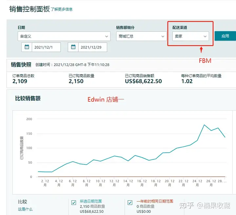Edit the end date field 2021/12/29
The height and width of the screenshot is (215, 236).
[x=92, y=47]
